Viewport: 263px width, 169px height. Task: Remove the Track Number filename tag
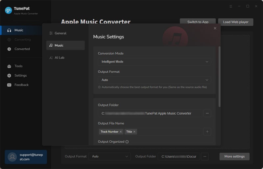[x=121, y=132]
